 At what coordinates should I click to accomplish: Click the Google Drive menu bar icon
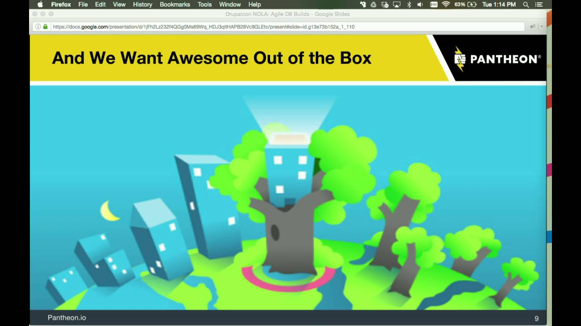click(x=374, y=5)
